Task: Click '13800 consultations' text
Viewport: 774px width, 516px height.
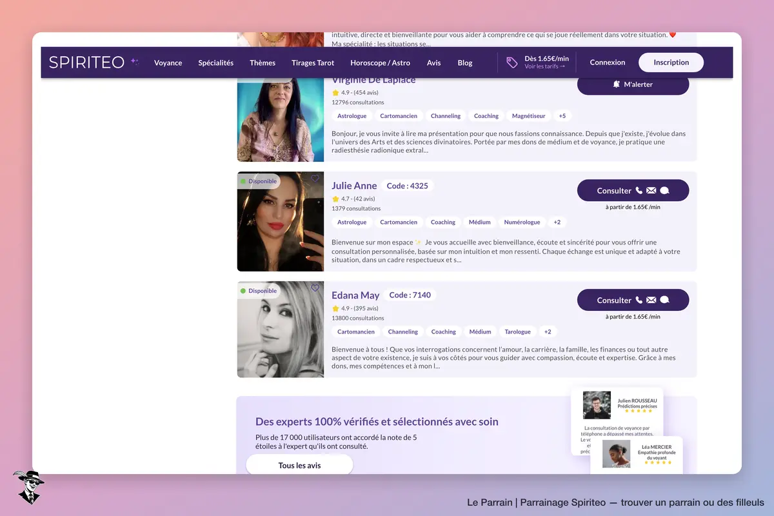Action: 358,318
